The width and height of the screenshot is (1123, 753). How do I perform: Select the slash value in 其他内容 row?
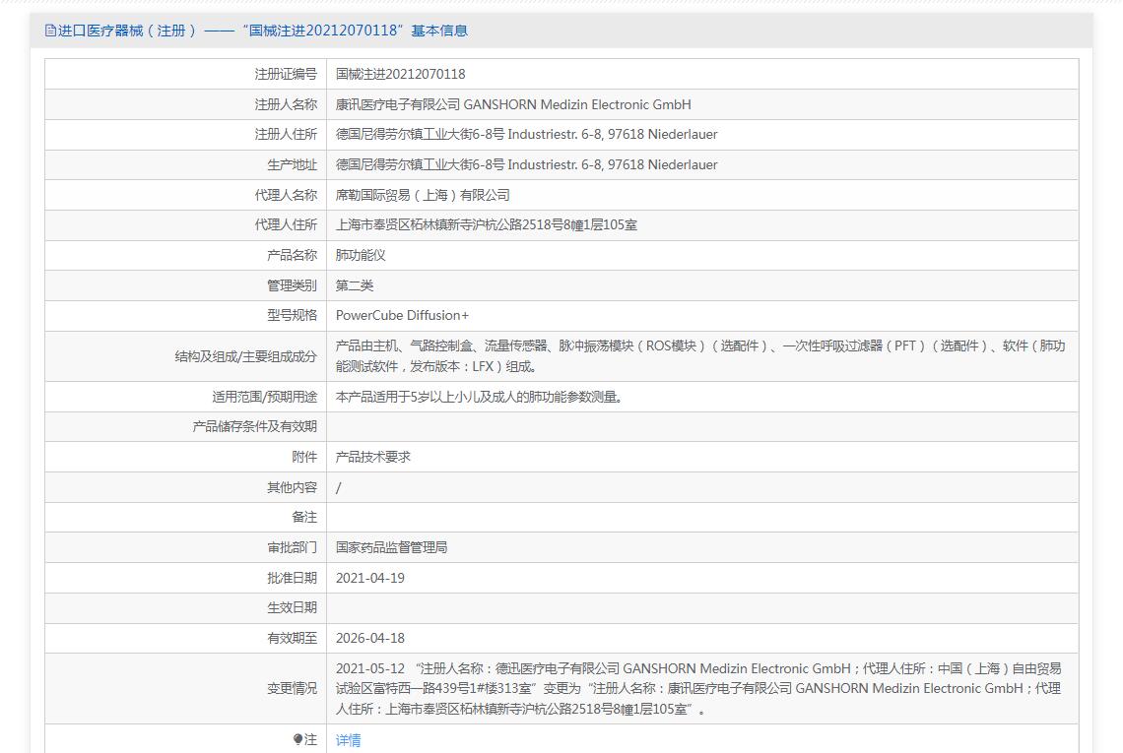[x=339, y=487]
